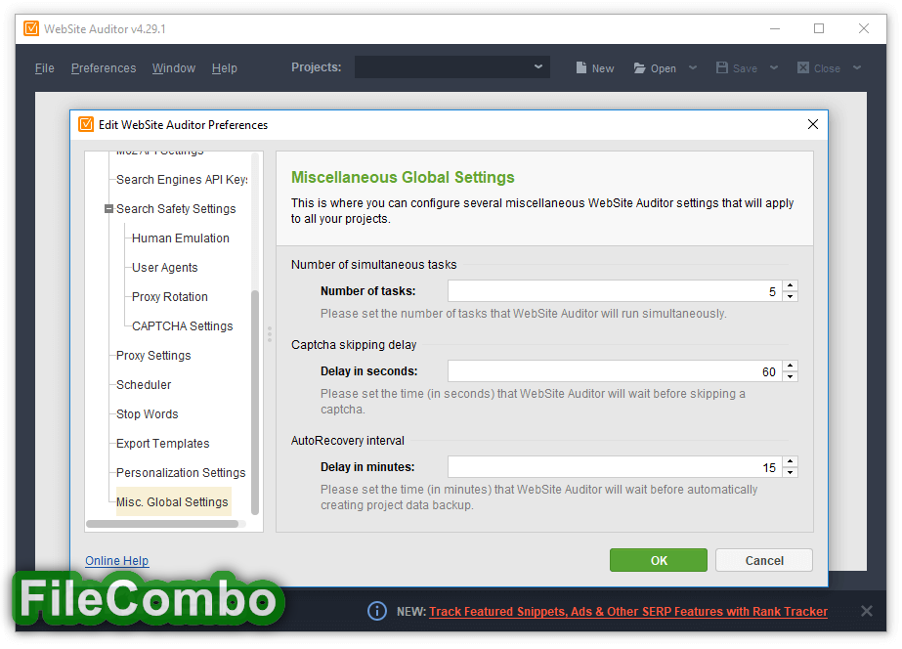Open the File menu
This screenshot has height=649, width=902.
44,67
